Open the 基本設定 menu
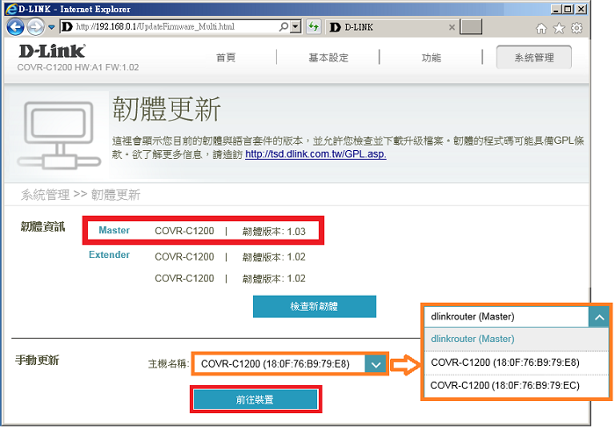 (328, 58)
